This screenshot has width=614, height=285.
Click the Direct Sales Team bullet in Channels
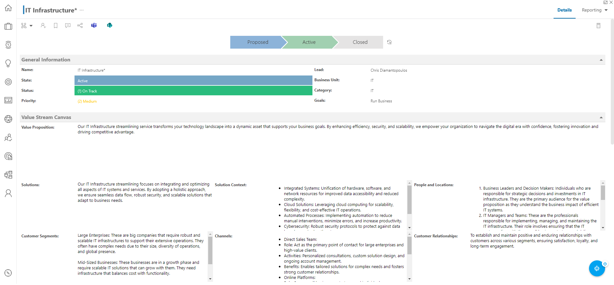click(x=300, y=240)
